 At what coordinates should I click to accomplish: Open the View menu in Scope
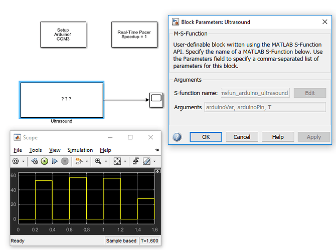tap(55, 150)
